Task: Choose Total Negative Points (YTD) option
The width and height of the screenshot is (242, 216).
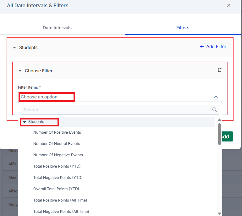Action: click(x=58, y=178)
